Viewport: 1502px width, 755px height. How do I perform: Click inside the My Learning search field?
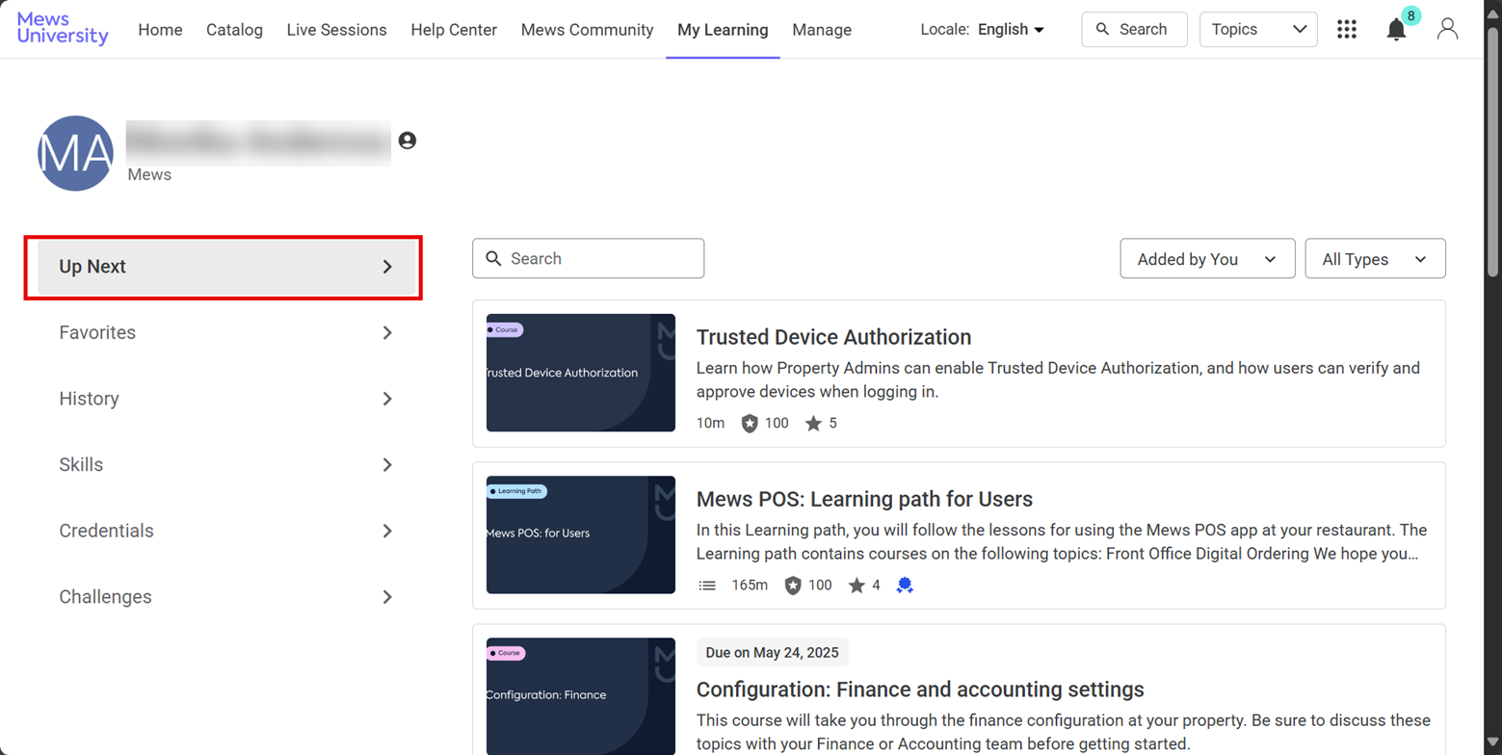pyautogui.click(x=588, y=258)
